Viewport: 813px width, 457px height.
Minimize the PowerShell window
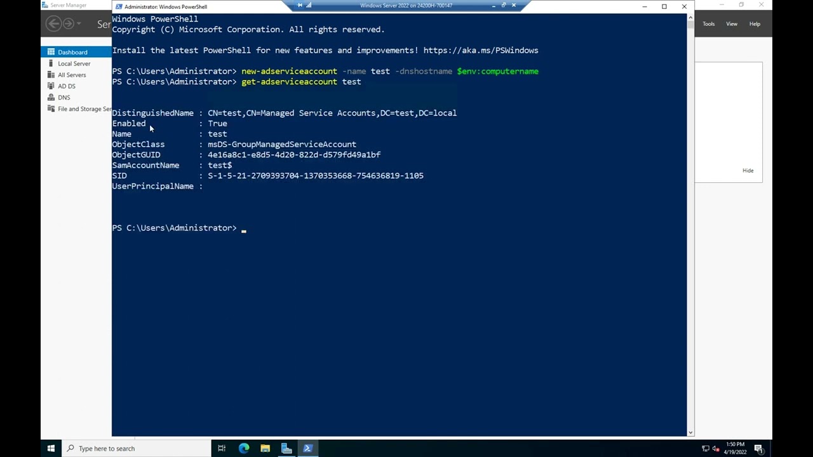tap(645, 6)
